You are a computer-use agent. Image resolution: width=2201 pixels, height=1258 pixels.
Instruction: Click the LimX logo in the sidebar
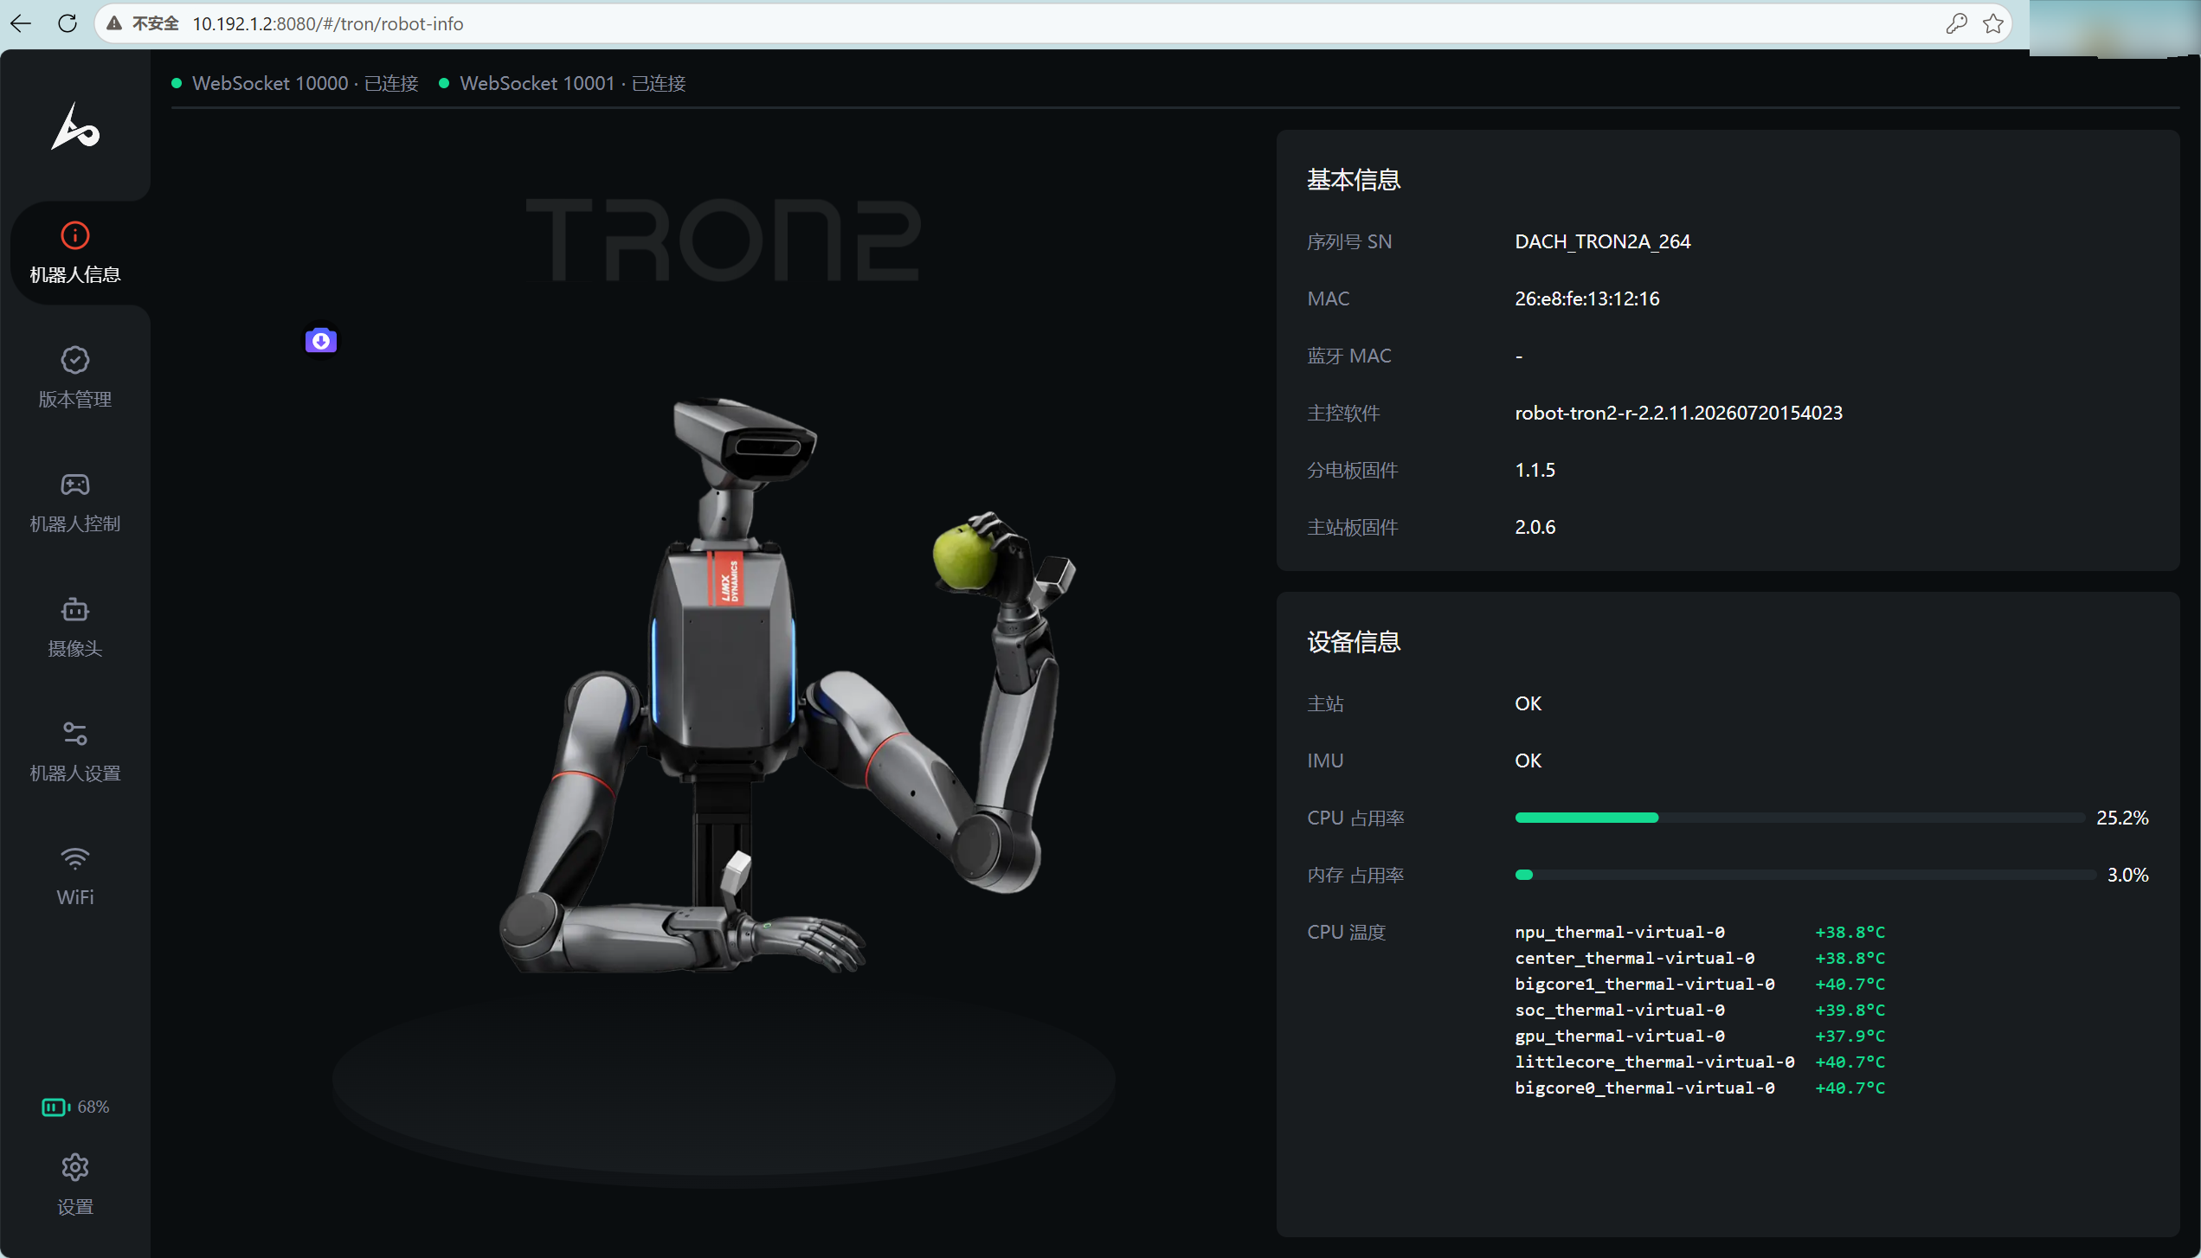click(x=75, y=128)
